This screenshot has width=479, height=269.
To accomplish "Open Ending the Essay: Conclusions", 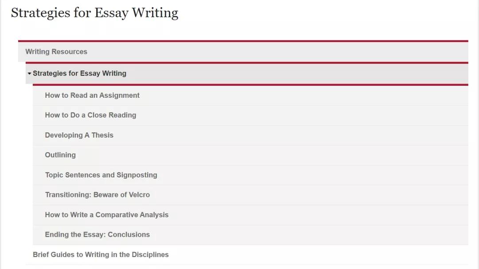I will point(97,234).
